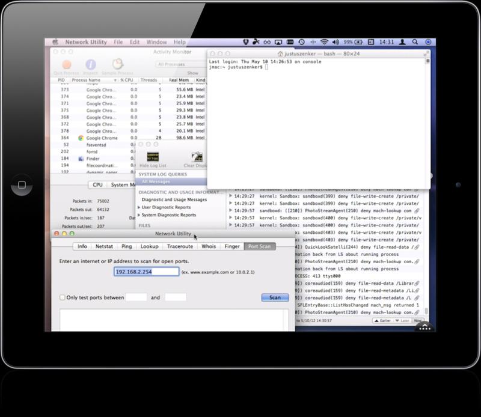The width and height of the screenshot is (481, 417).
Task: Click Google Chrome app icon in process list
Action: [81, 138]
